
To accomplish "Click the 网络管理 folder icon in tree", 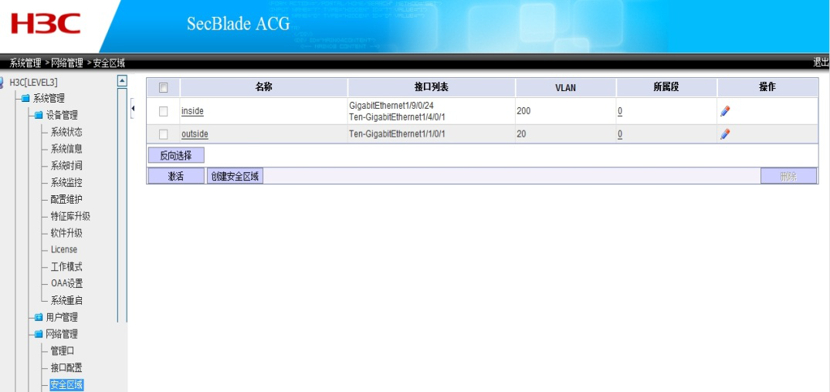I will 38,334.
